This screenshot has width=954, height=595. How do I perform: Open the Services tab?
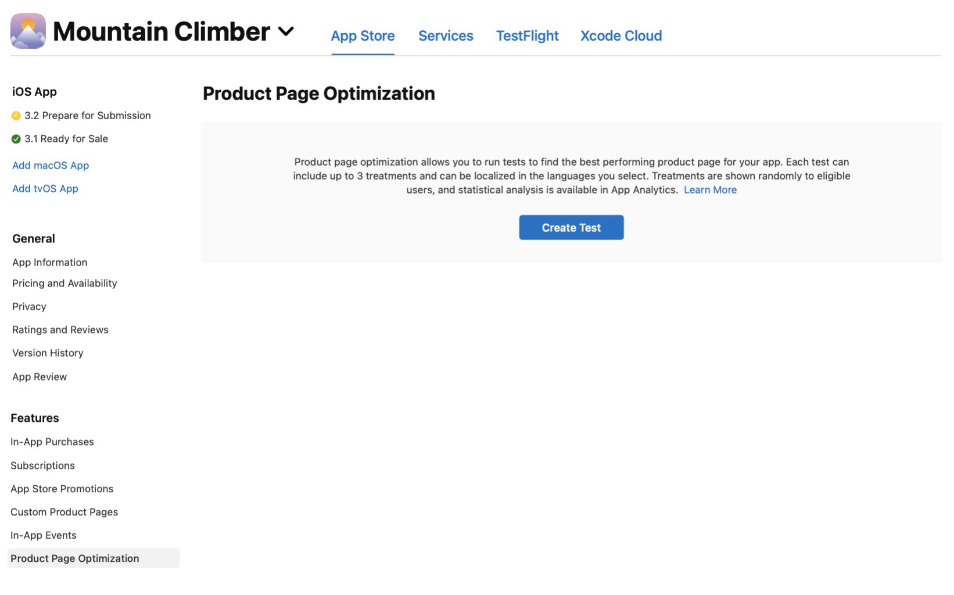[446, 36]
